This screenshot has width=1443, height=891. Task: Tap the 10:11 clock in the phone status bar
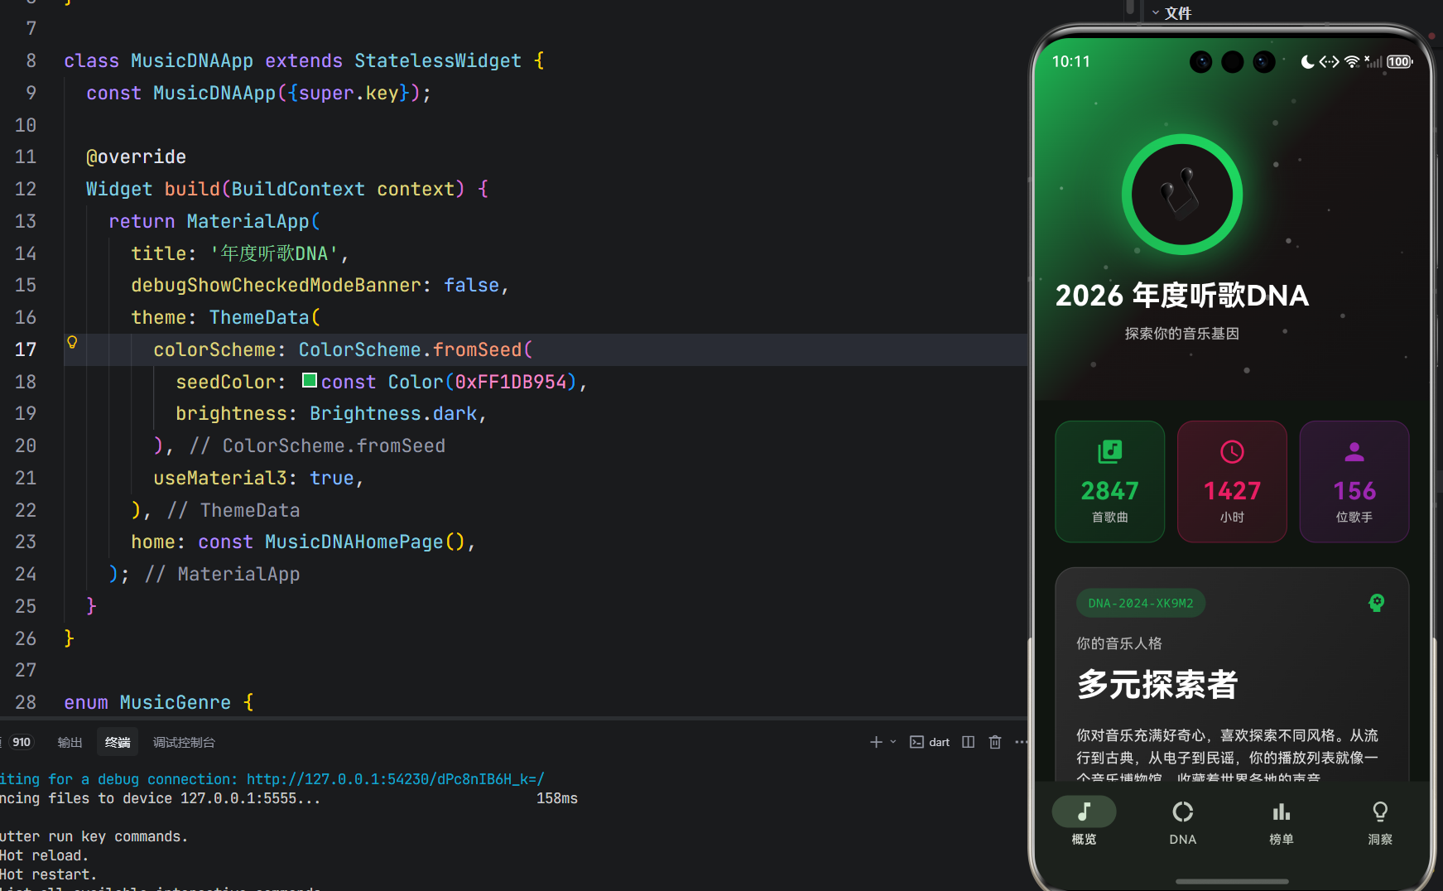pyautogui.click(x=1071, y=61)
